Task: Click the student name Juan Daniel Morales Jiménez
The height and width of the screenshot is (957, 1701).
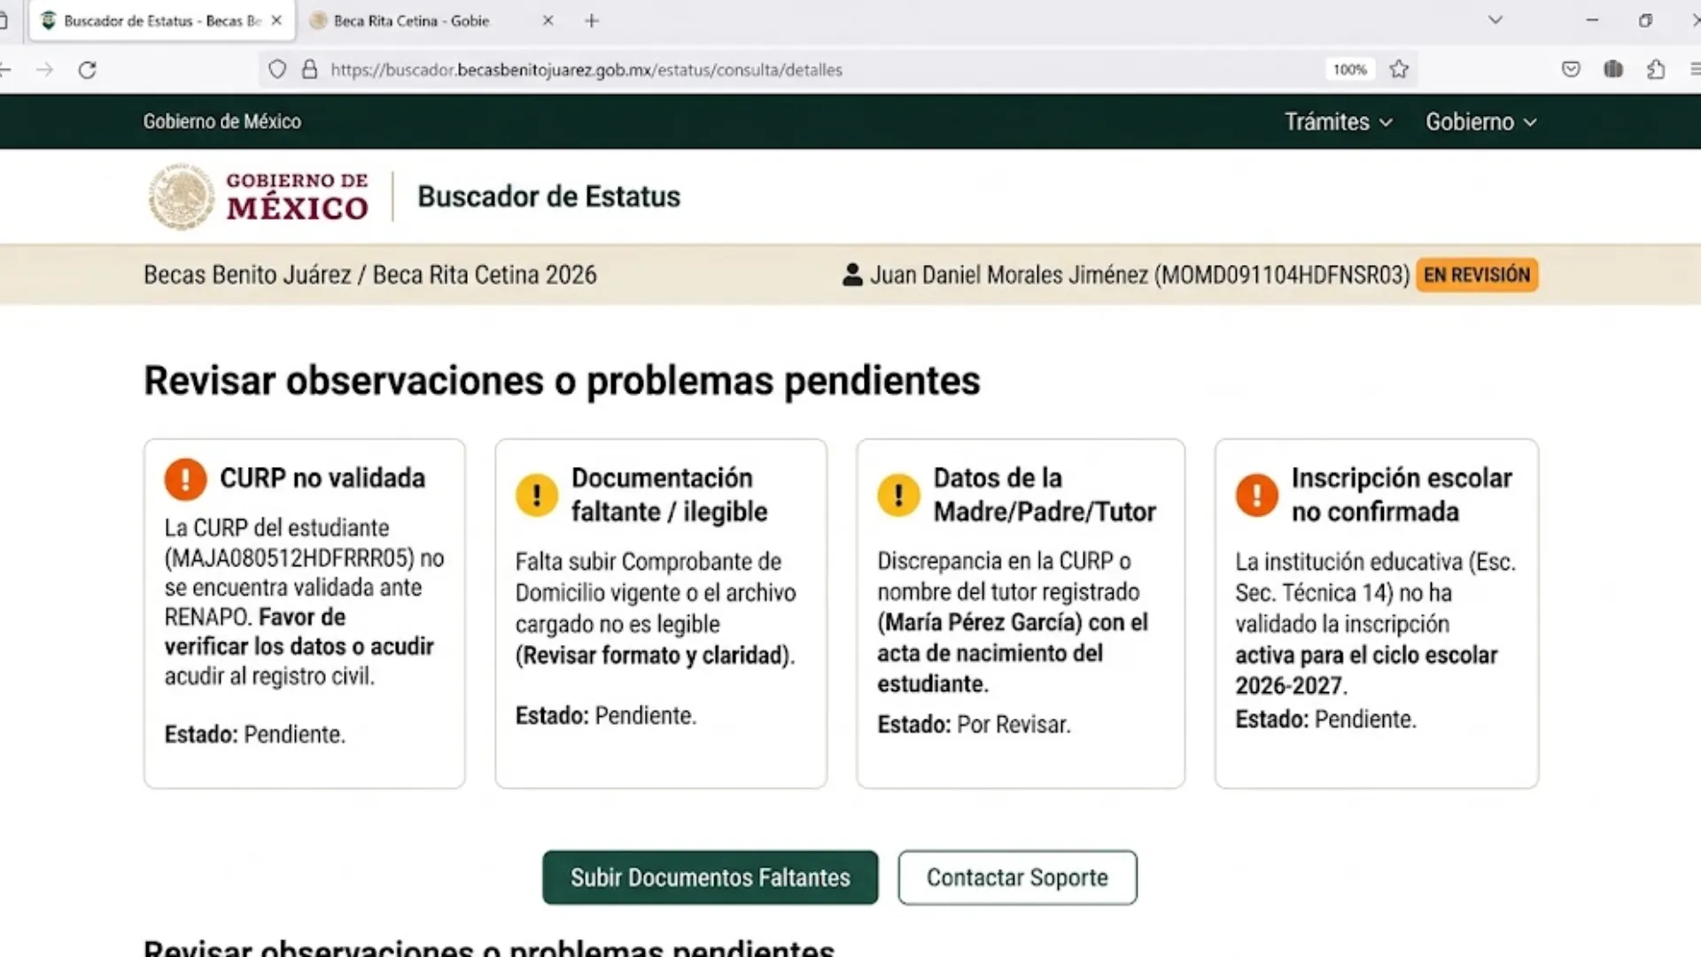Action: [x=1009, y=275]
